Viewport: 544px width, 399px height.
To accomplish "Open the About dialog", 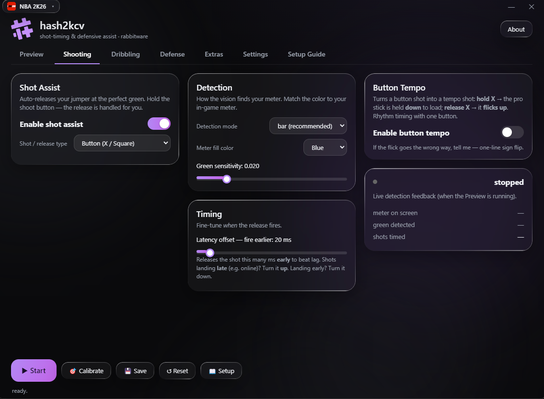I will click(x=516, y=30).
